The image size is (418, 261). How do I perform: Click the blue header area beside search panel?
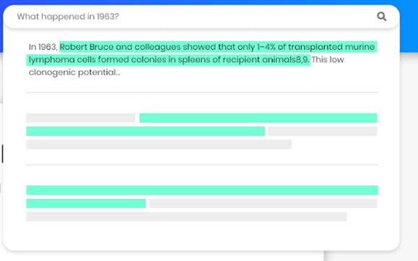pyautogui.click(x=409, y=27)
